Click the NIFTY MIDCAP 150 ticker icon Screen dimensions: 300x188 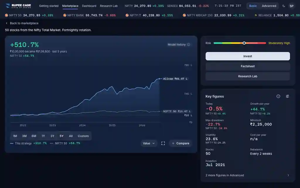(184, 15)
